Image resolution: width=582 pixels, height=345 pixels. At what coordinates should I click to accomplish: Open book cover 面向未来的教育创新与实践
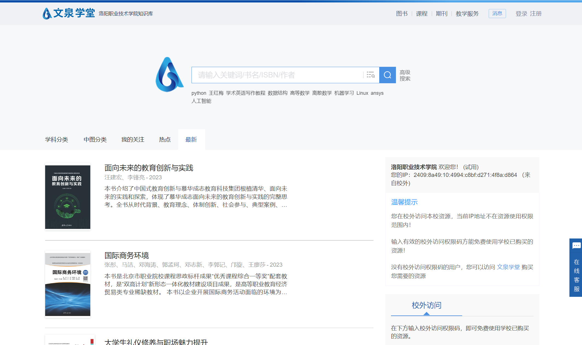point(68,197)
